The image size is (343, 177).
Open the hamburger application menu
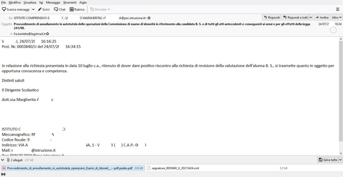click(x=338, y=9)
